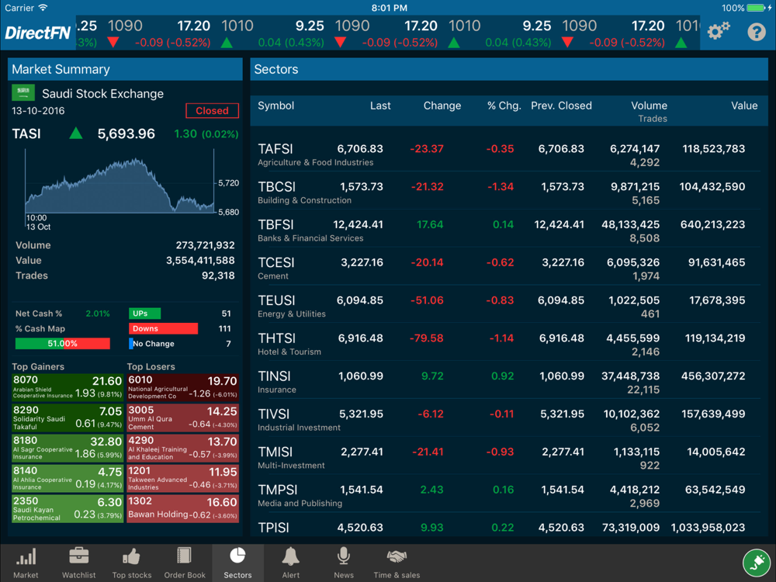
Task: Open top loser 6010 National Agricultural tile
Action: pos(182,387)
